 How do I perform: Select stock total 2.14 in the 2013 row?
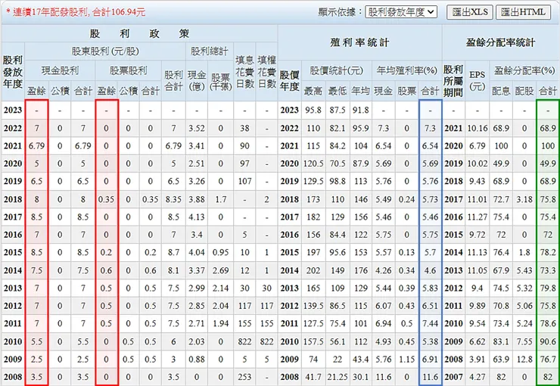tap(221, 288)
